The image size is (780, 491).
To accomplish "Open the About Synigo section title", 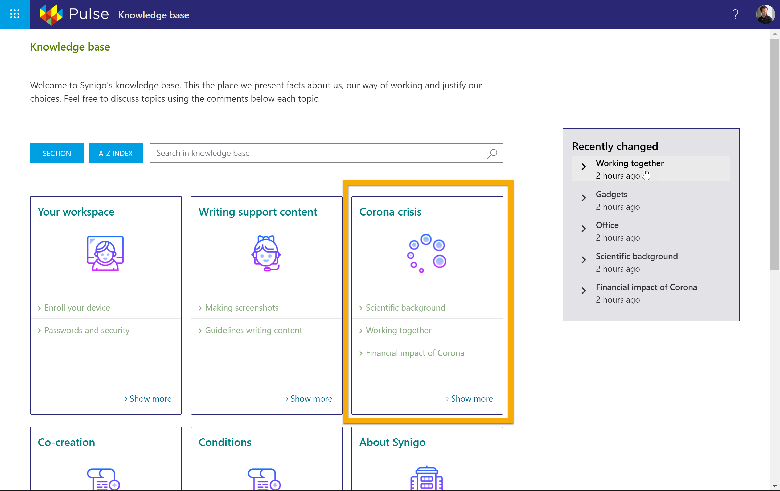I will click(392, 442).
